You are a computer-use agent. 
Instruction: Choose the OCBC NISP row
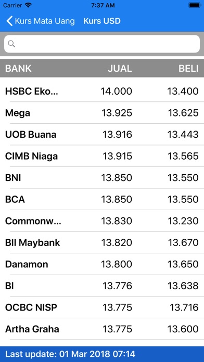tap(102, 307)
